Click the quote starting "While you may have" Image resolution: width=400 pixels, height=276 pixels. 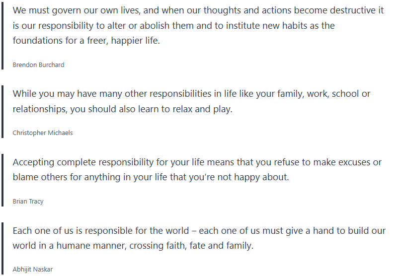191,101
